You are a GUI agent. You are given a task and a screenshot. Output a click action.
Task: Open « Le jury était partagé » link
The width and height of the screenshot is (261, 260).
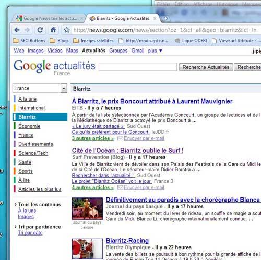tap(98, 126)
